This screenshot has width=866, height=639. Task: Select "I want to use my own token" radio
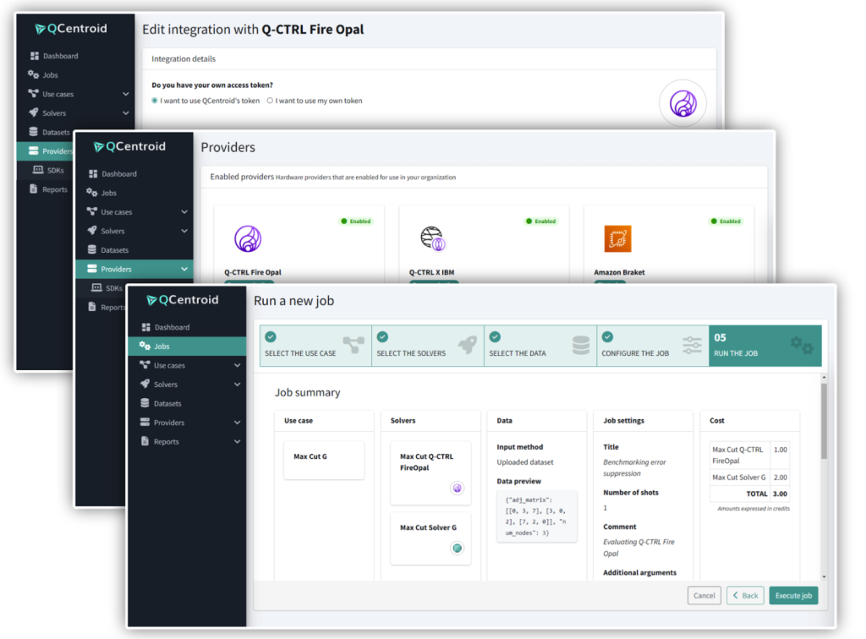coord(270,101)
